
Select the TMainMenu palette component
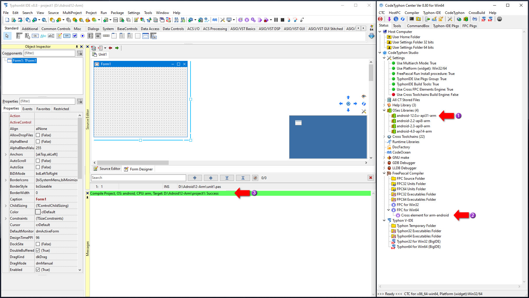(x=19, y=36)
